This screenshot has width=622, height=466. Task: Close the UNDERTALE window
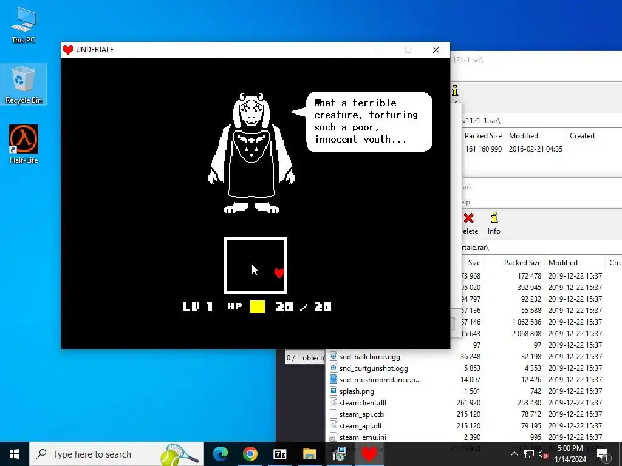point(436,50)
